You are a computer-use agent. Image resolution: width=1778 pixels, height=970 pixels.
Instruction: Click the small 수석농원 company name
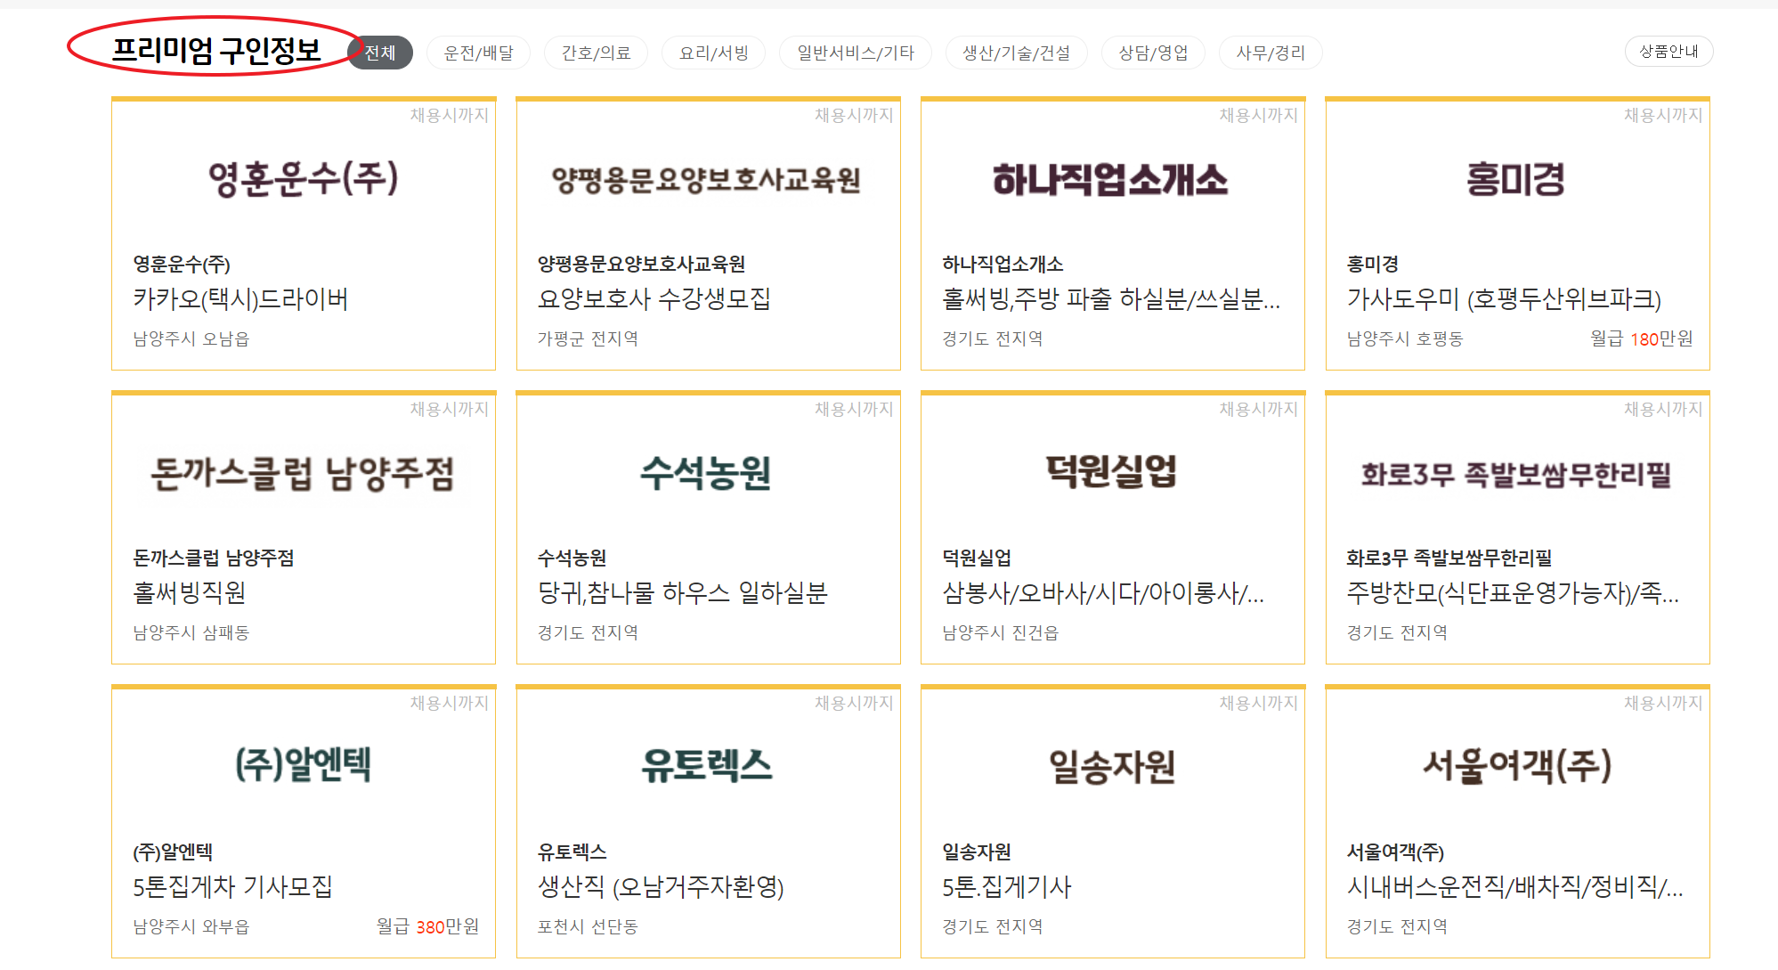click(x=572, y=558)
